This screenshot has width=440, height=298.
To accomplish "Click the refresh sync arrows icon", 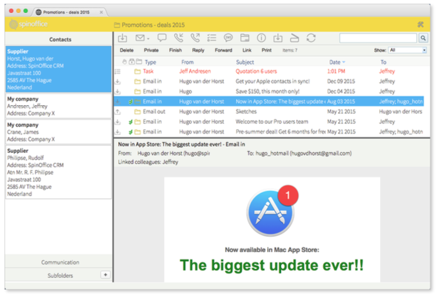I will [x=311, y=38].
